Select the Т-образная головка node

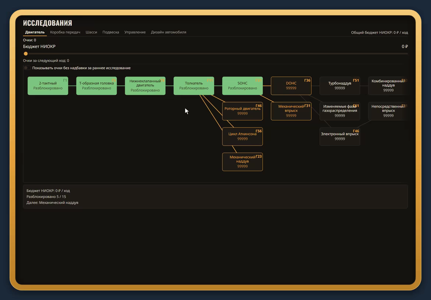[x=97, y=86]
